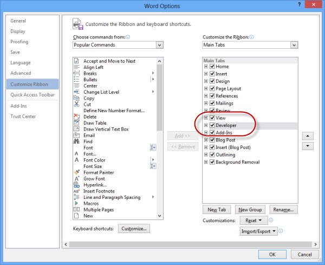Click the Bullets command icon

point(76,80)
